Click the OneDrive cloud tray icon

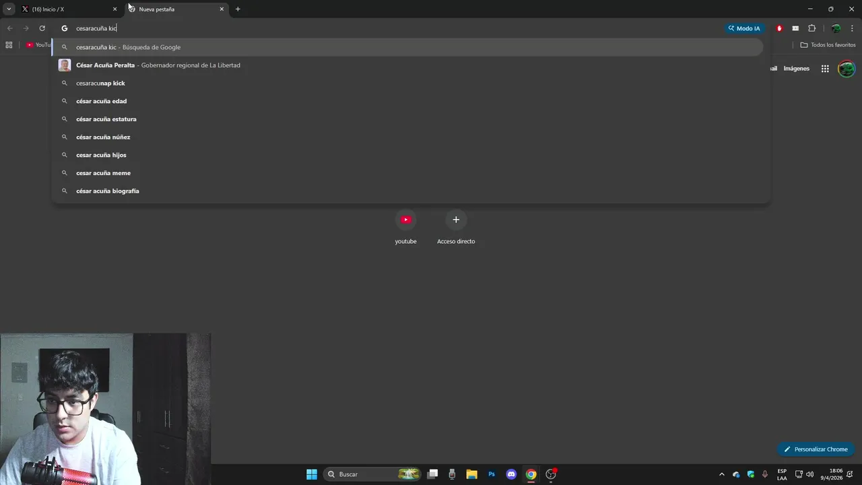tap(736, 474)
